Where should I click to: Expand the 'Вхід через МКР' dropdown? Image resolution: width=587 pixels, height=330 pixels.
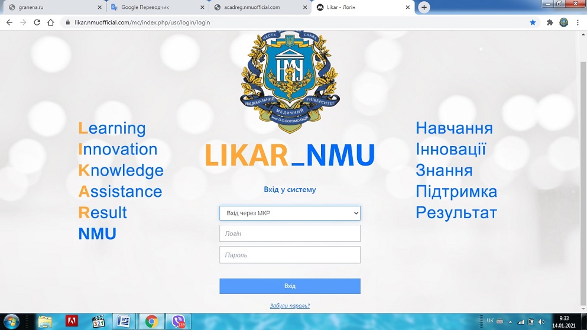click(290, 213)
